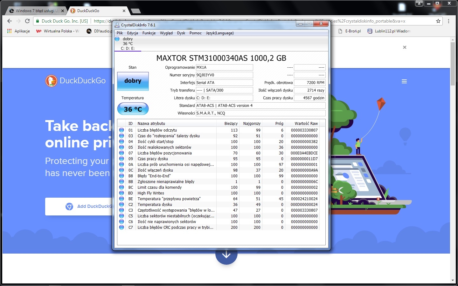Click the hamburger menu on the DuckDuckGo page

pos(404,81)
